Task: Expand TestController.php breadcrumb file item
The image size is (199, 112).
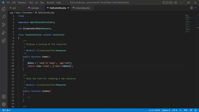Action: [x=45, y=13]
